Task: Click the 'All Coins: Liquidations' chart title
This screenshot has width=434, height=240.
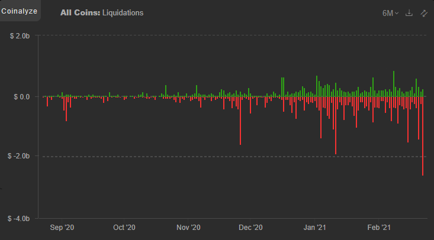Action: [x=102, y=13]
